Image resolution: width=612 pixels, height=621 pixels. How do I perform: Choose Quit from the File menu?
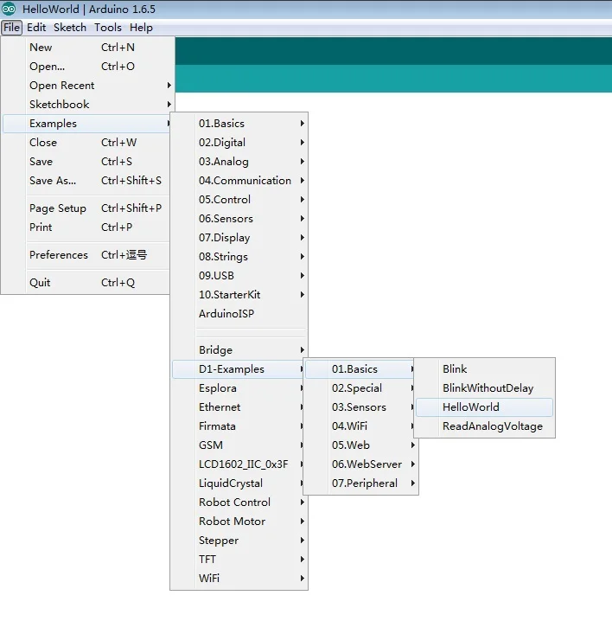point(86,282)
